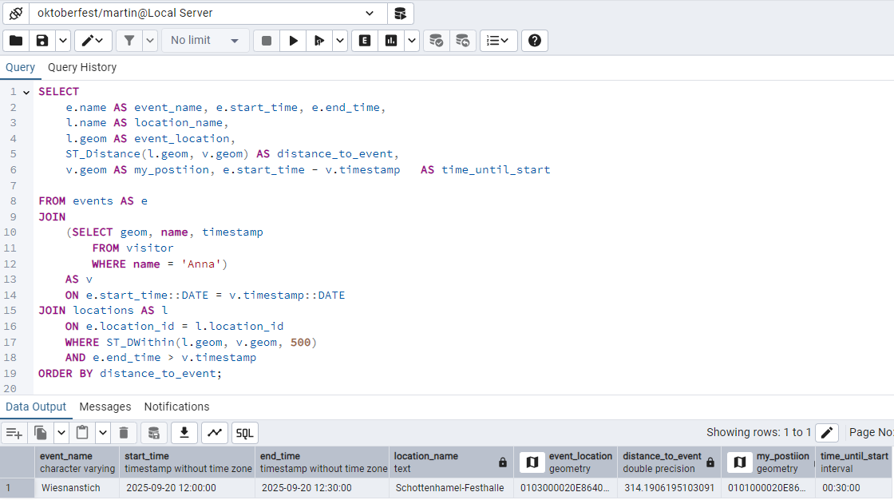Select the time_until_start column header
The width and height of the screenshot is (894, 500).
(854, 462)
